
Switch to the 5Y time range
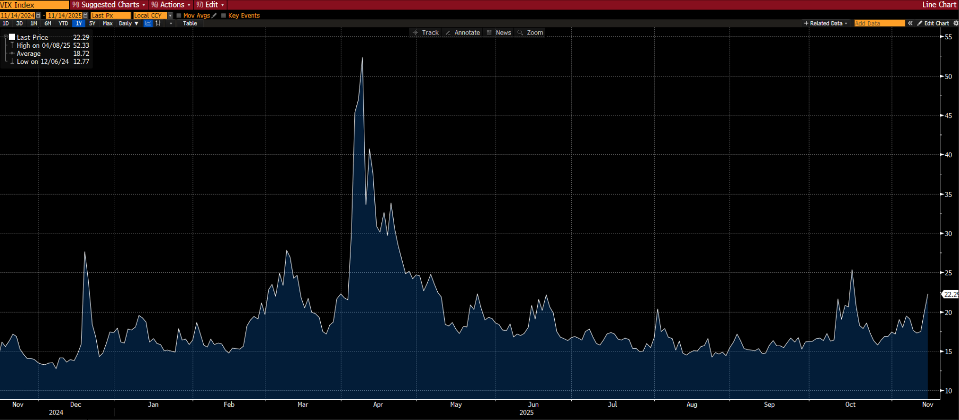tap(92, 23)
